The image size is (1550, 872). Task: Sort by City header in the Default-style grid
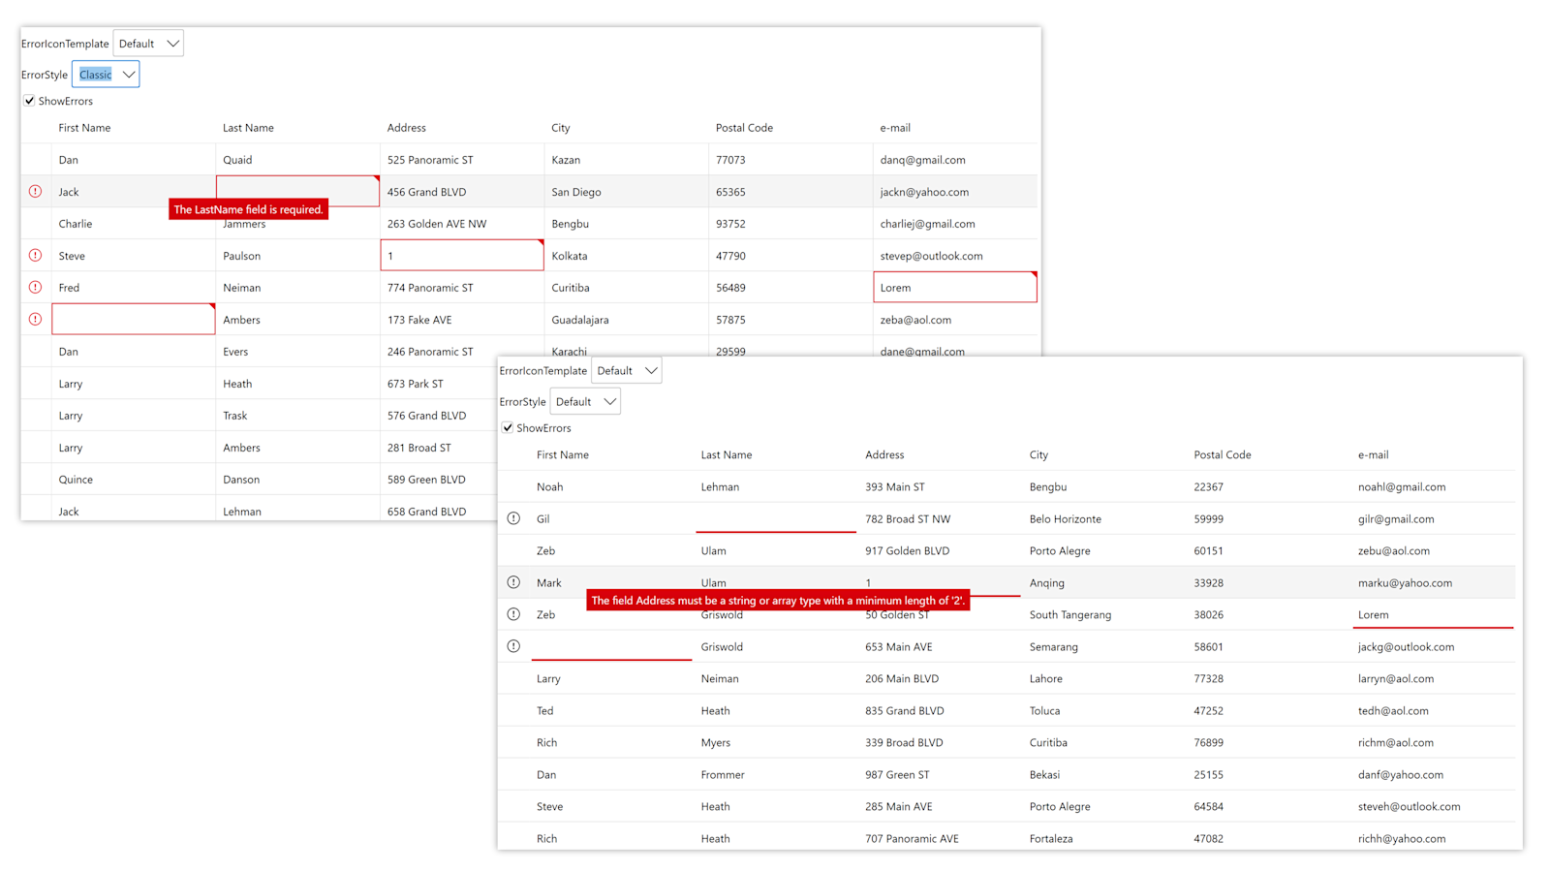click(1038, 454)
